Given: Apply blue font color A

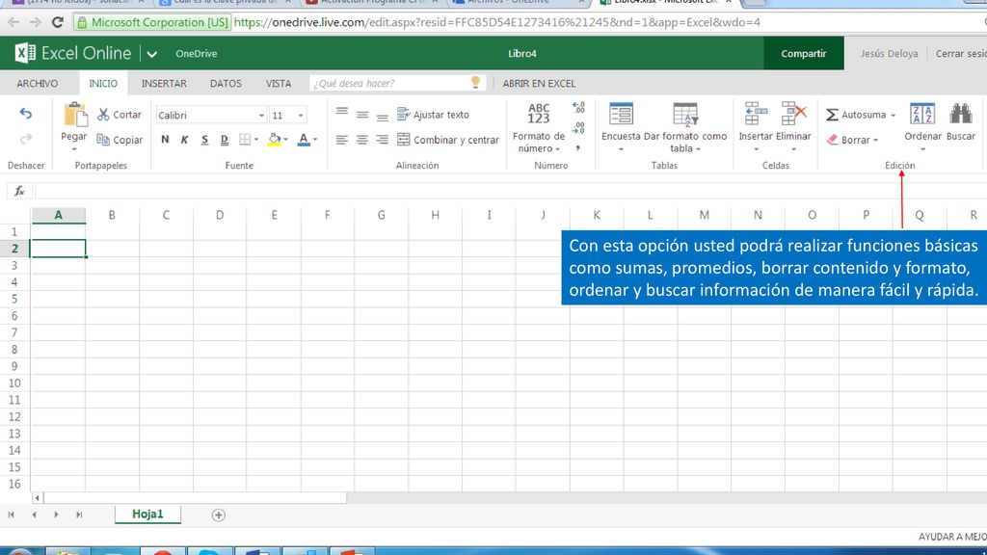Looking at the screenshot, I should (304, 139).
